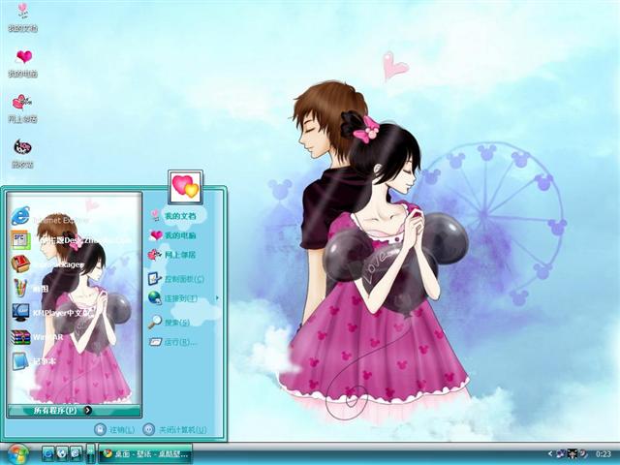620x465 pixels.
Task: Click the third quick launch icon
Action: [76, 453]
